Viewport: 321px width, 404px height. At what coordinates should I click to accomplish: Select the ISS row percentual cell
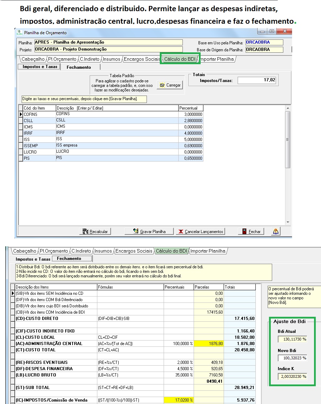pyautogui.click(x=191, y=139)
